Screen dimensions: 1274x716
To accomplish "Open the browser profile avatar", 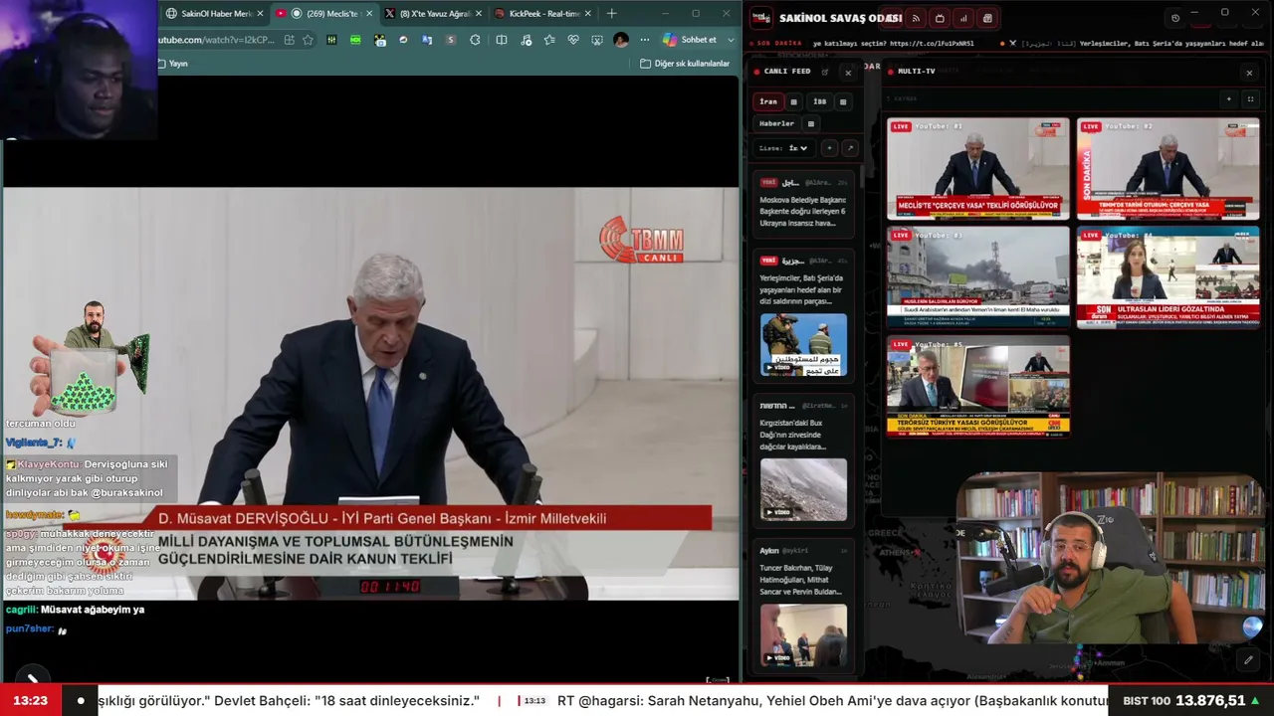I will pyautogui.click(x=621, y=40).
